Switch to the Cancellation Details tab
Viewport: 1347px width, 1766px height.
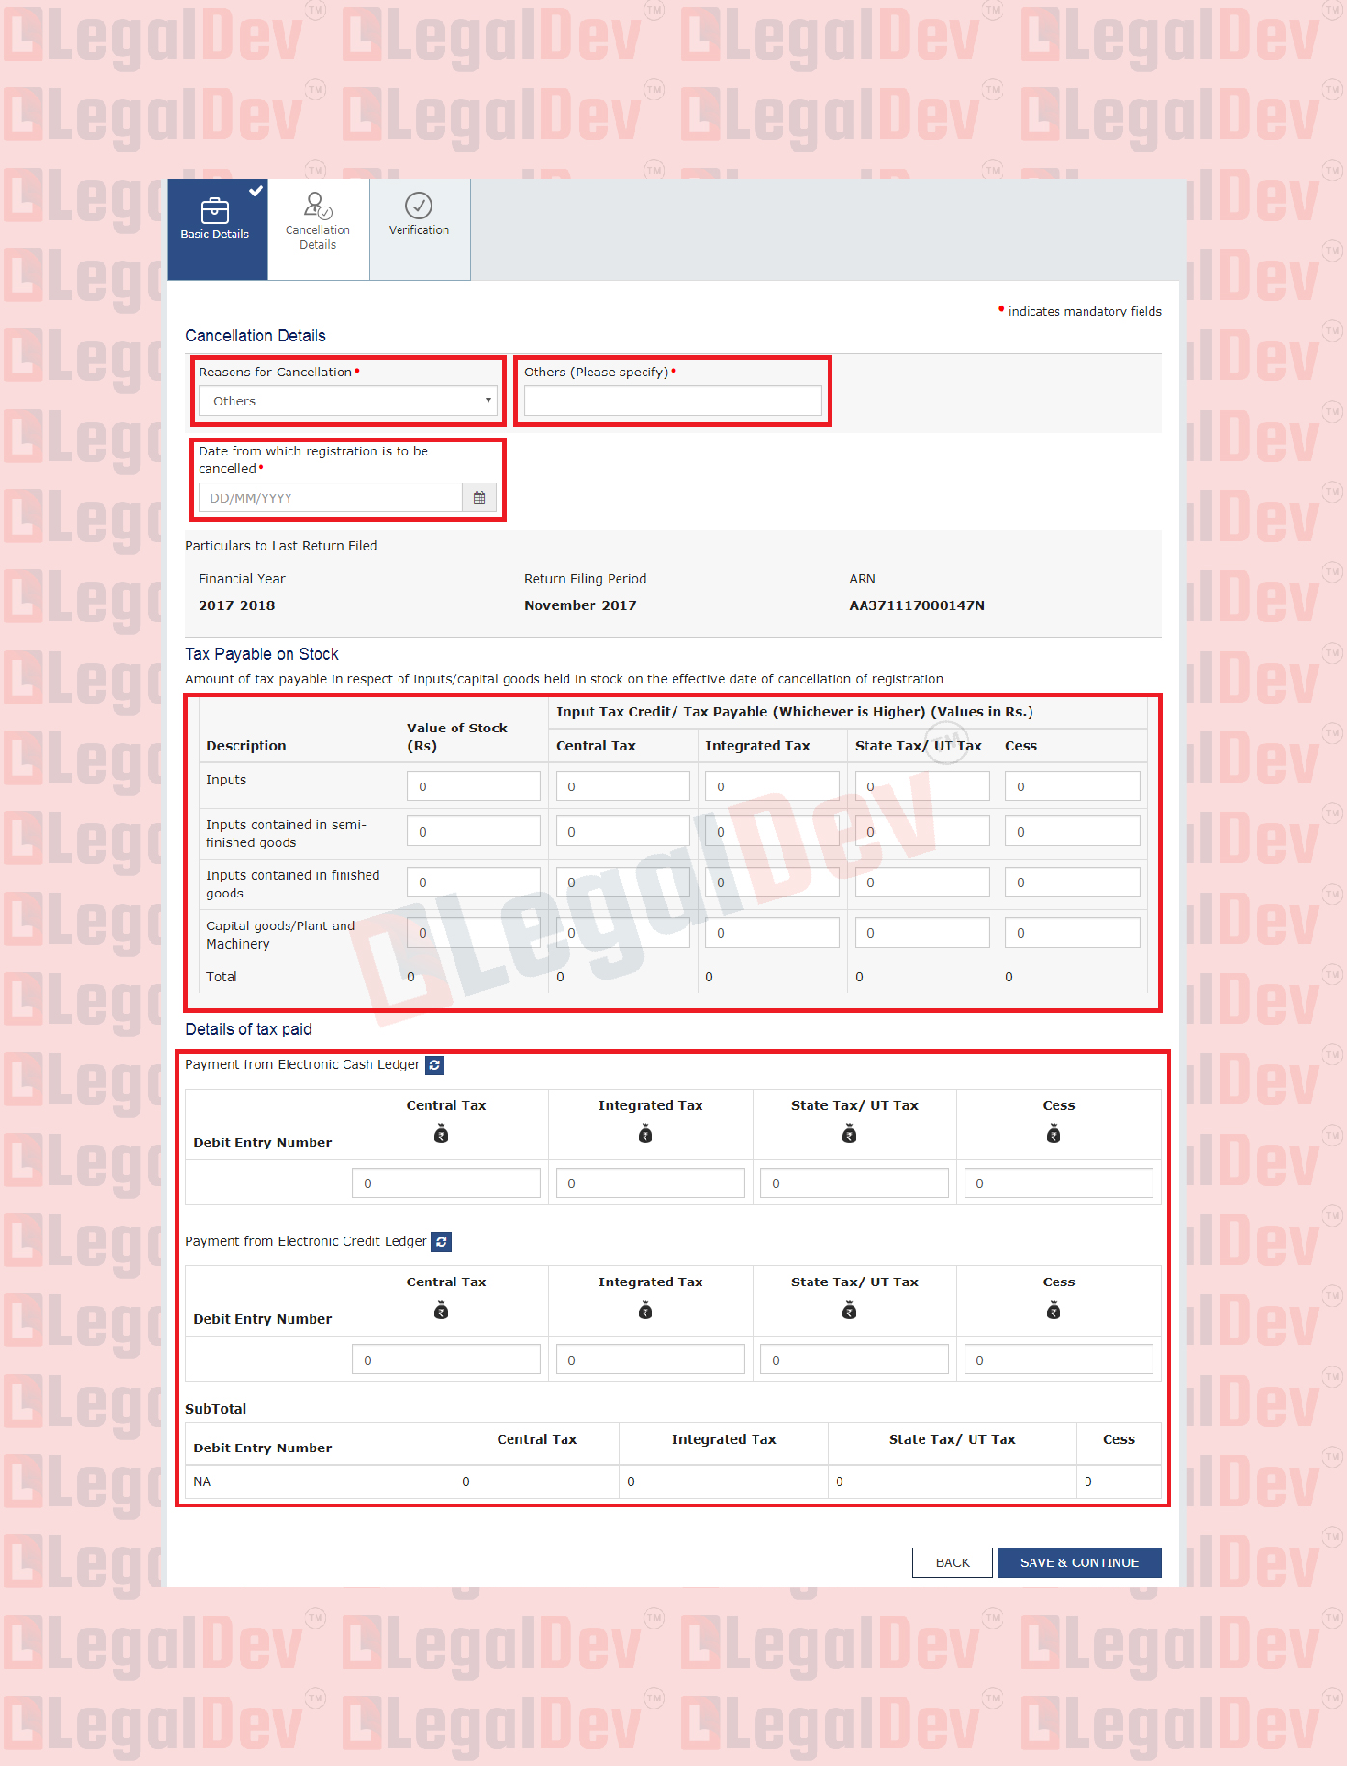[x=317, y=230]
